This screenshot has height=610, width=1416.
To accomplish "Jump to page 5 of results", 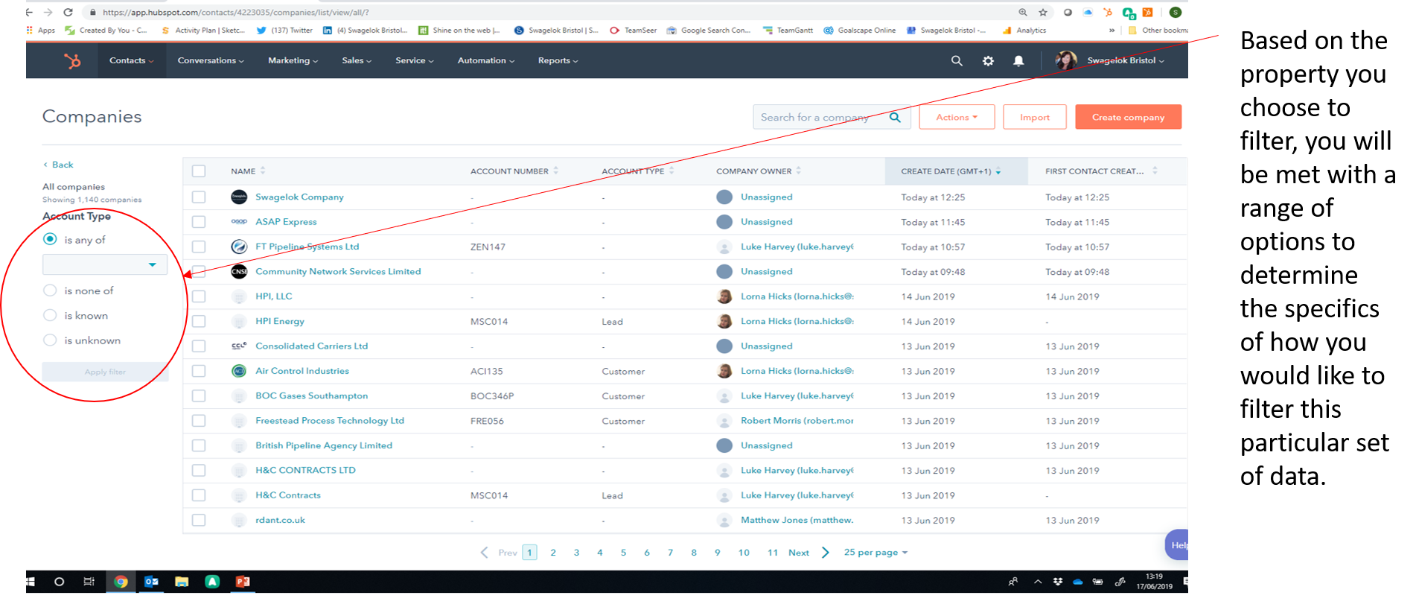I will pyautogui.click(x=623, y=553).
